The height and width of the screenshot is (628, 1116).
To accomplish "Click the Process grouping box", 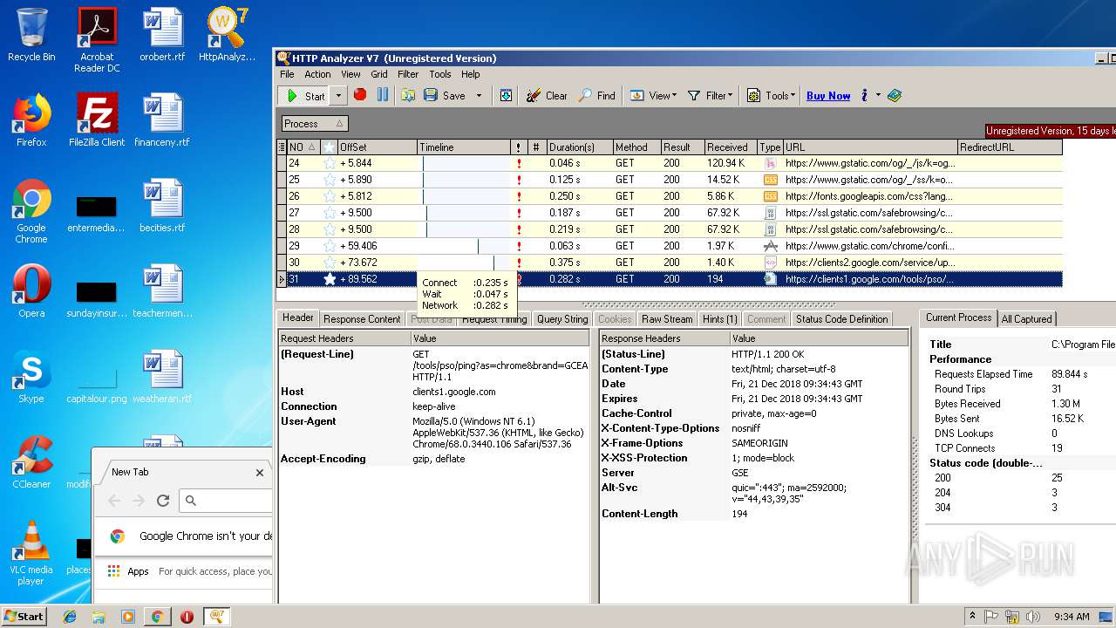I will pos(314,124).
